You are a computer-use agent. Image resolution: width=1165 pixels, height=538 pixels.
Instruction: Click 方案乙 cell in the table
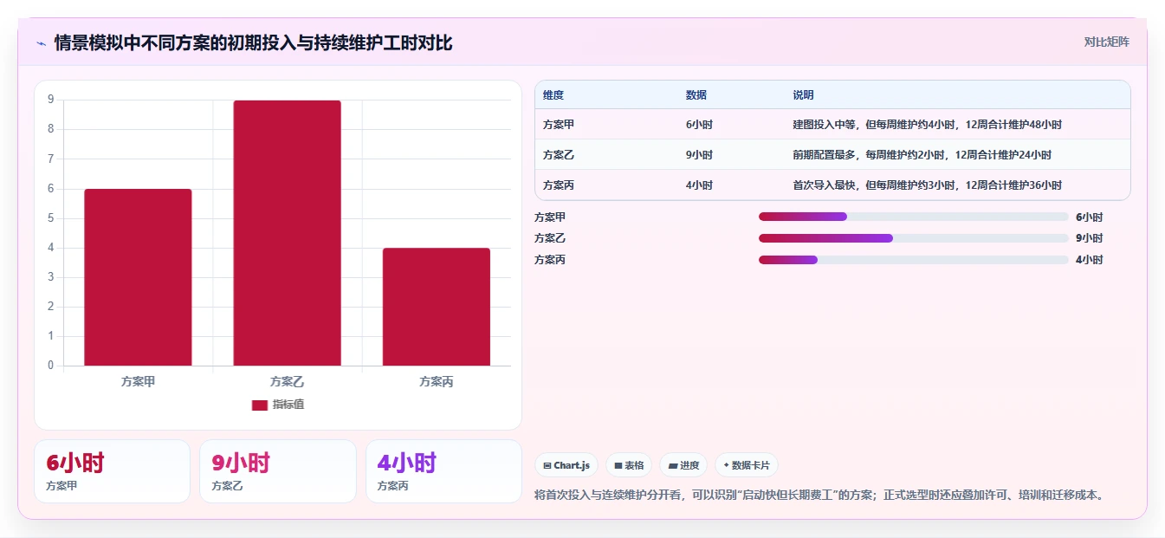click(559, 155)
